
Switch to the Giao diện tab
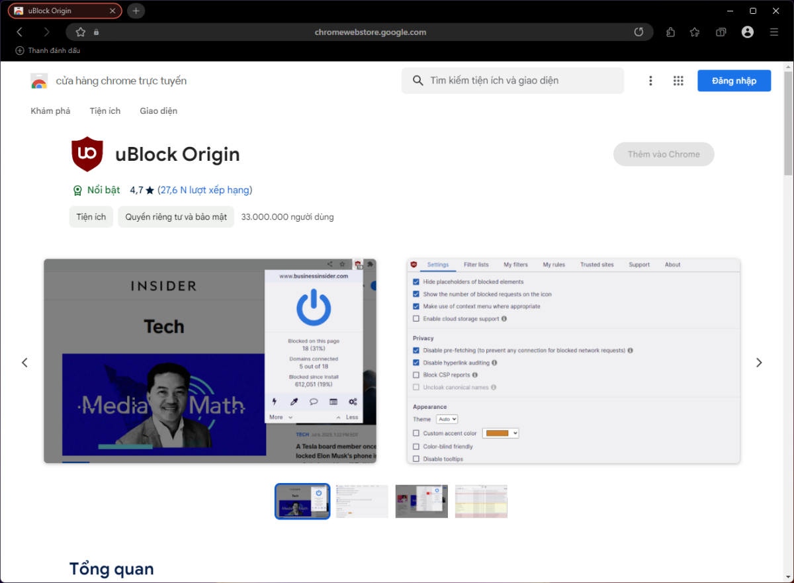point(158,111)
